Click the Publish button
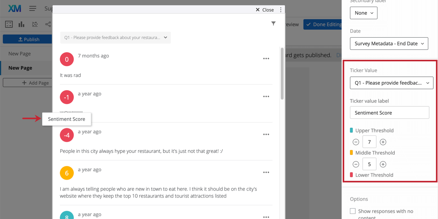 pos(28,39)
